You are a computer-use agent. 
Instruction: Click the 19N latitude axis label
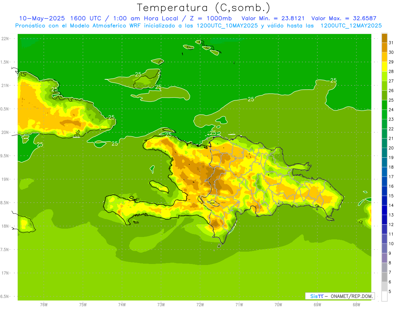pos(5,179)
